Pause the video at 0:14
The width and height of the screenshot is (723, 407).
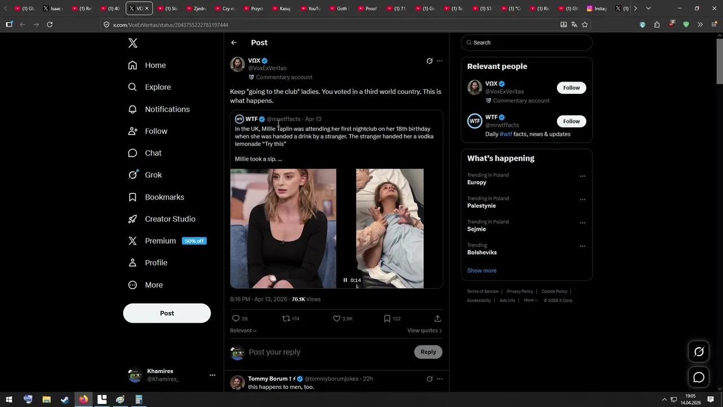(345, 280)
